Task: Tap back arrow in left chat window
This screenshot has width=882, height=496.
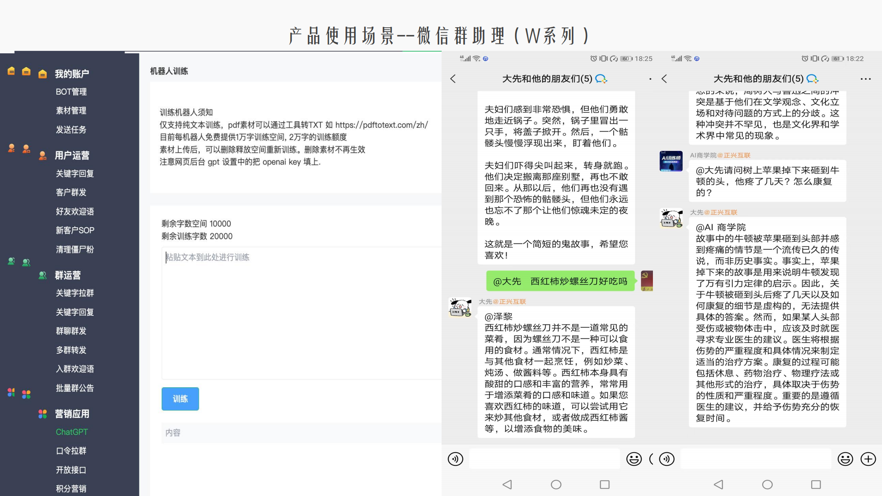Action: point(453,79)
